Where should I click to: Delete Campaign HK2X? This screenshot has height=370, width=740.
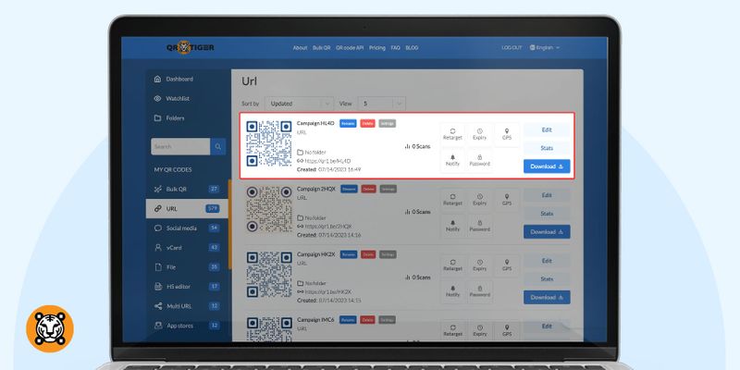click(x=368, y=254)
